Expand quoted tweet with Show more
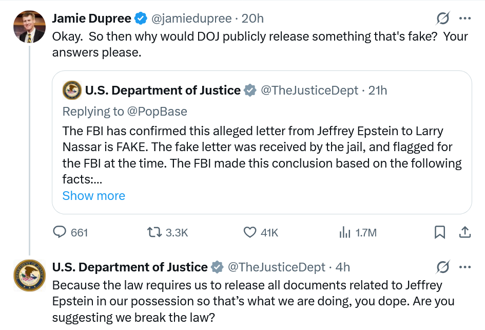The height and width of the screenshot is (330, 485). click(93, 196)
